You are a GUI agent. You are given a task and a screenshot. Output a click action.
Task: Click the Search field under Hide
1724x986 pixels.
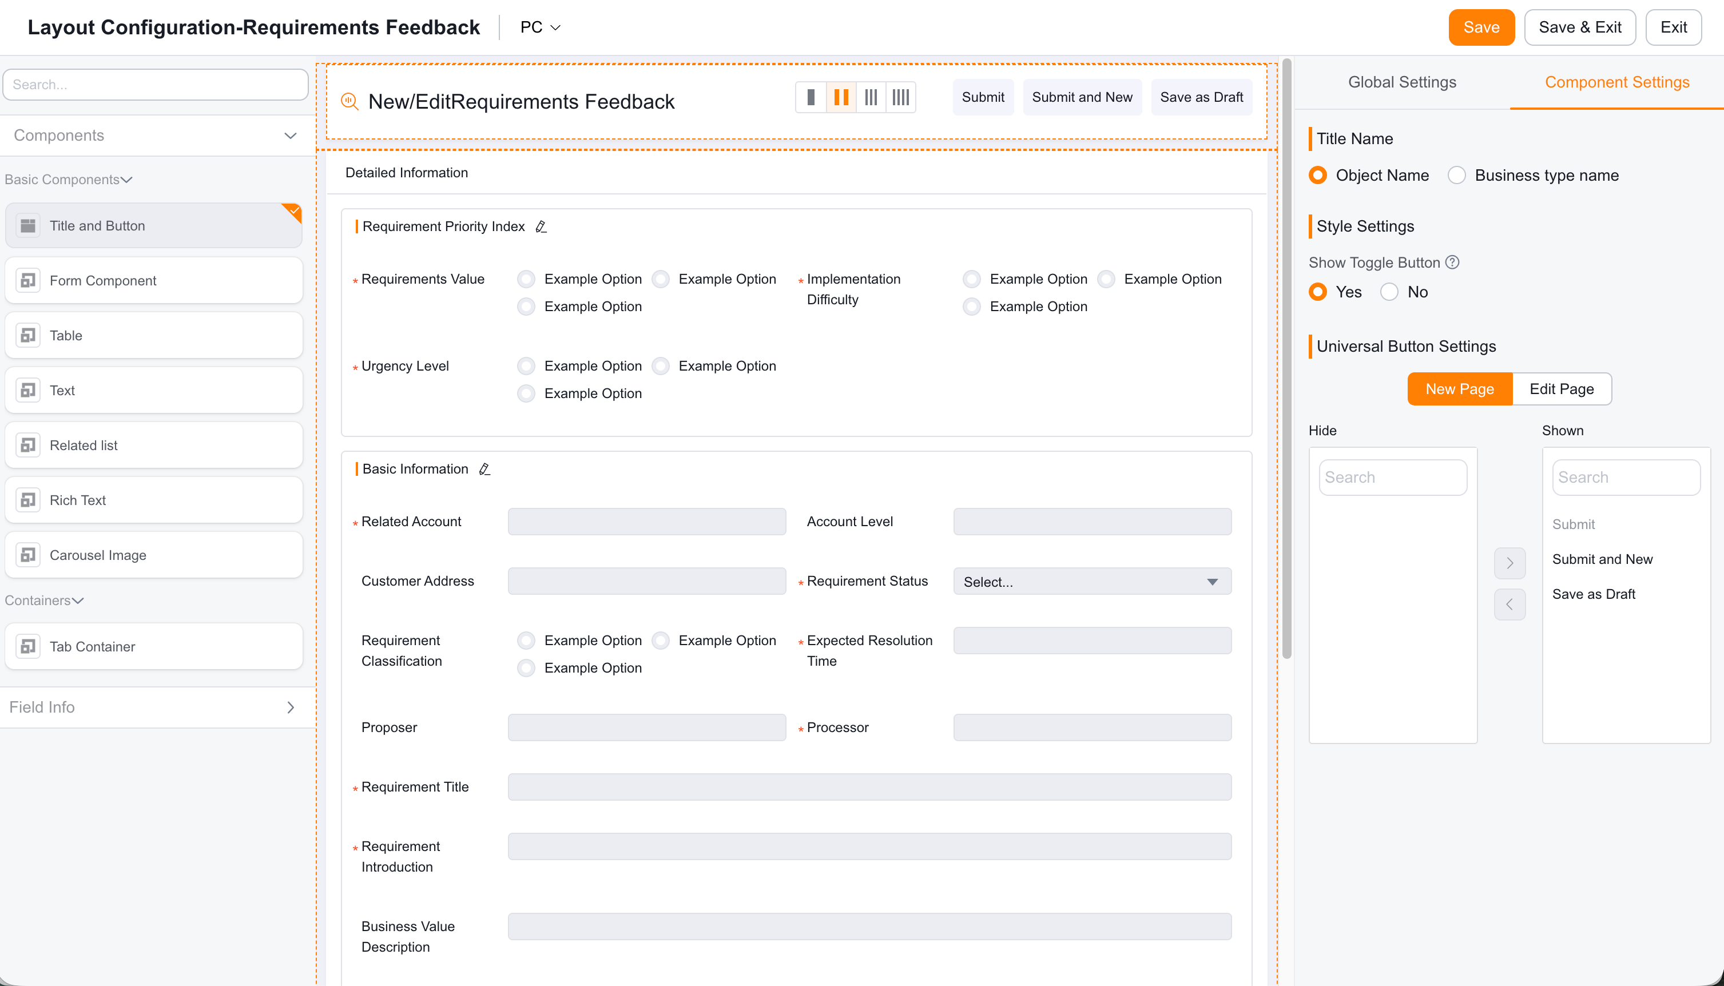[1392, 478]
